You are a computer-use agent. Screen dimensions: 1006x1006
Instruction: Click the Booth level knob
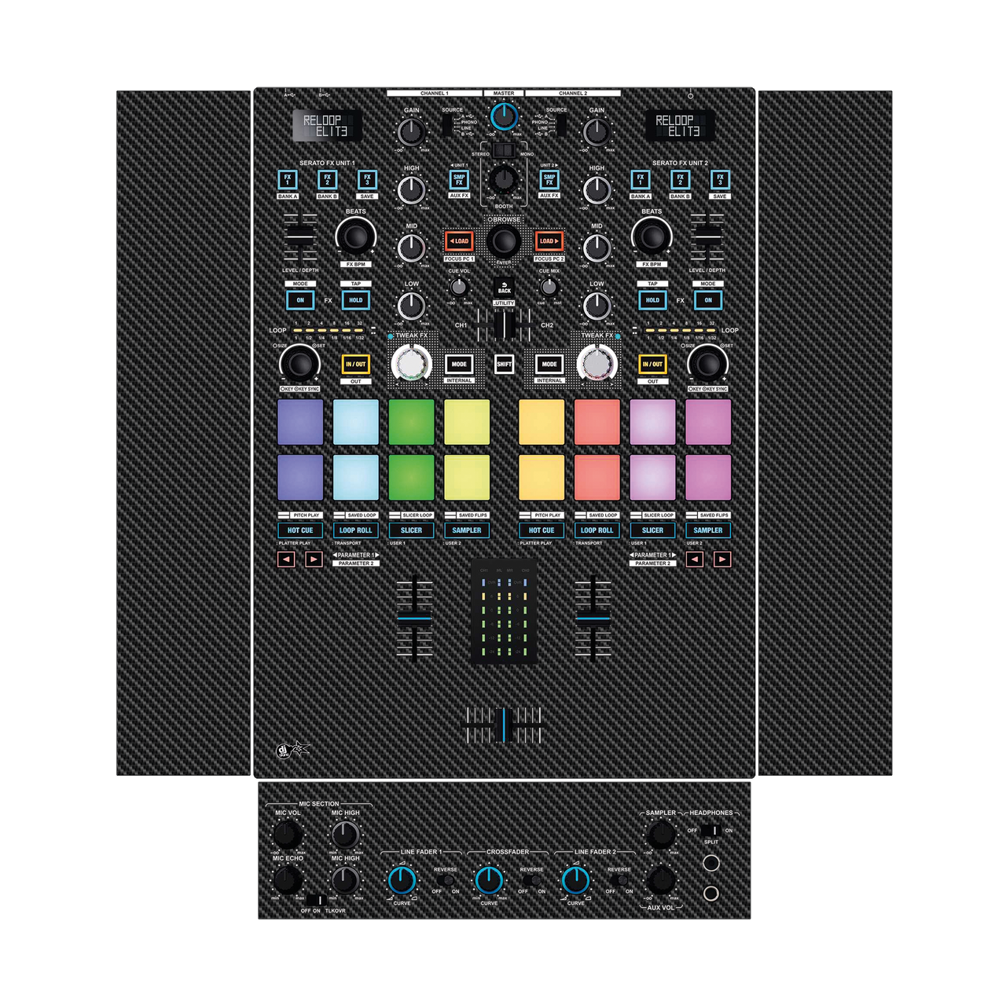[x=504, y=180]
